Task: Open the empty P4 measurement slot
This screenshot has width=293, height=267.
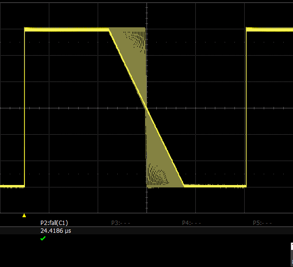Action: pos(191,223)
